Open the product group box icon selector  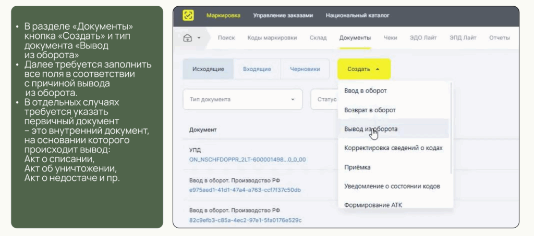click(x=187, y=38)
